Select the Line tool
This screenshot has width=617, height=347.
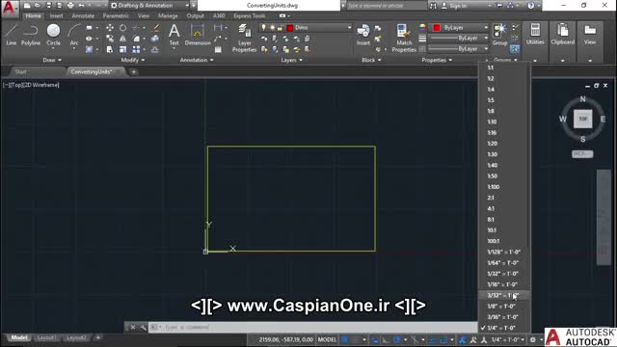coord(11,35)
